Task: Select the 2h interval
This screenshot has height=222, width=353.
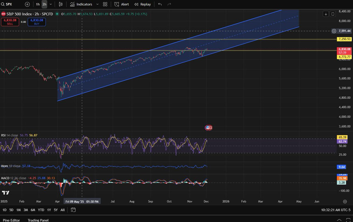Action: click(x=44, y=4)
